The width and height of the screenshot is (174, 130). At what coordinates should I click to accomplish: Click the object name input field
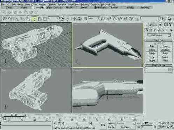(x=157, y=70)
